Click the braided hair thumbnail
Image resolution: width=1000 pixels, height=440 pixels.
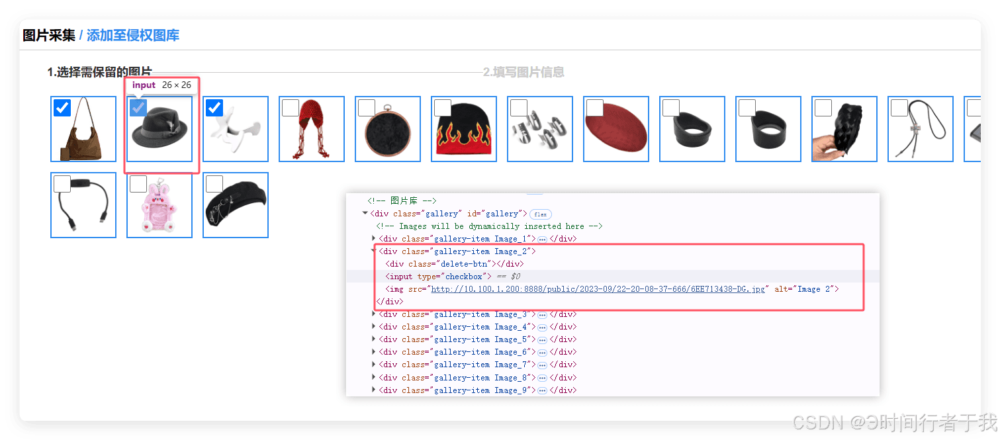pos(844,129)
